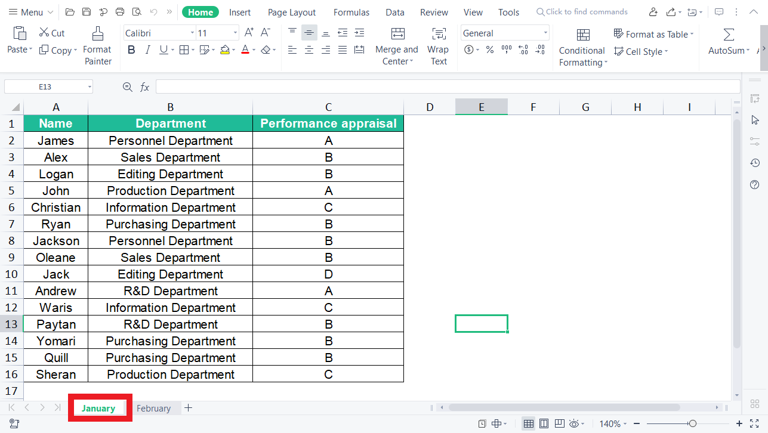
Task: Switch to the February sheet tab
Action: click(x=153, y=408)
